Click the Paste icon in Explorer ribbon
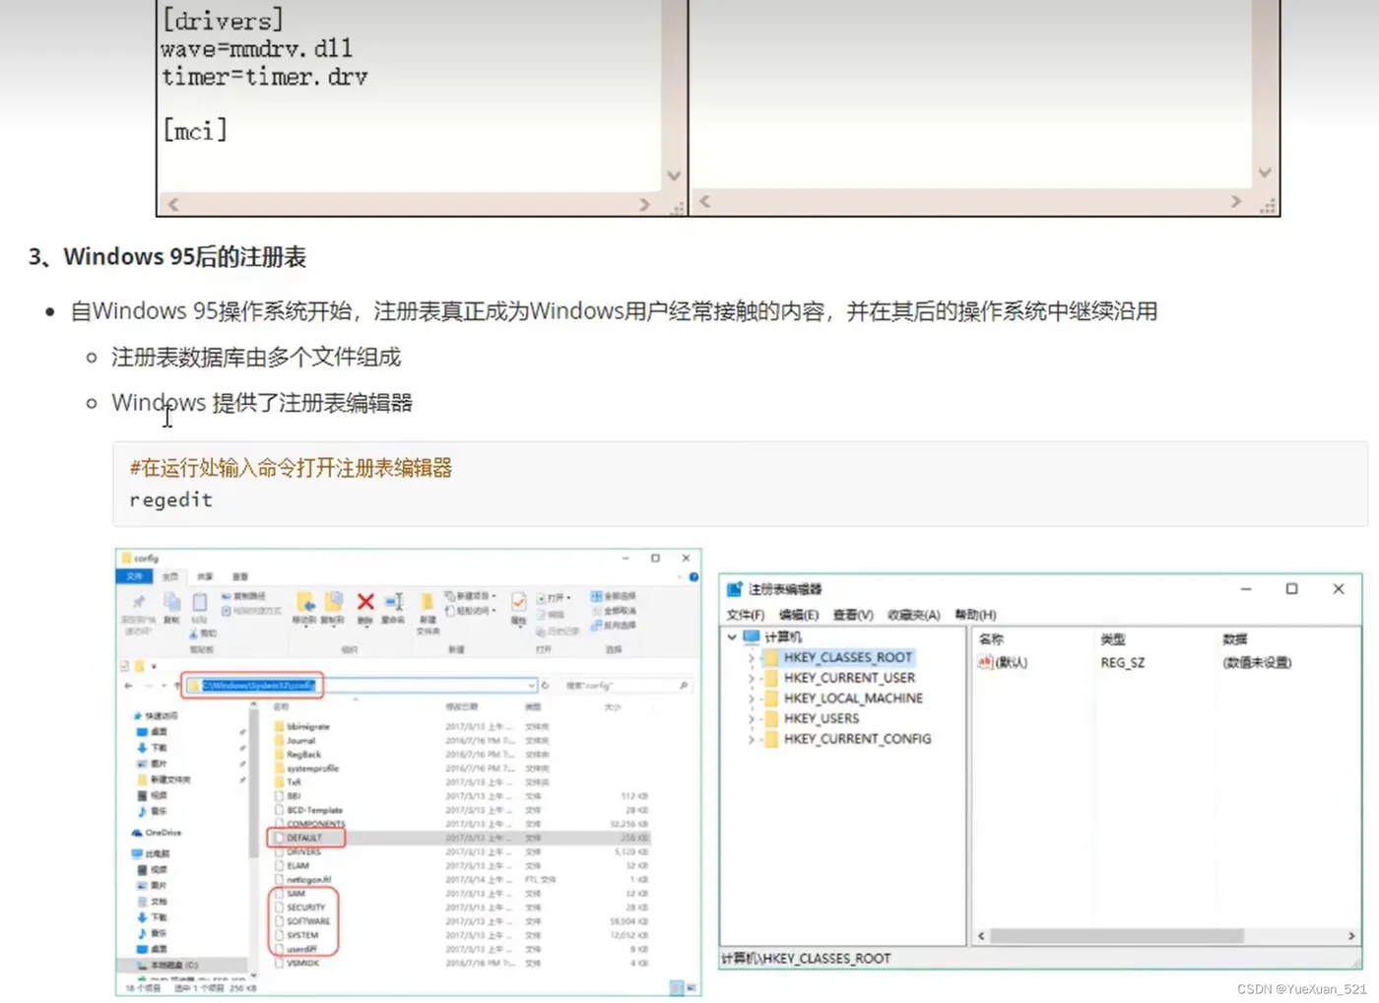The width and height of the screenshot is (1379, 1003). click(x=199, y=602)
